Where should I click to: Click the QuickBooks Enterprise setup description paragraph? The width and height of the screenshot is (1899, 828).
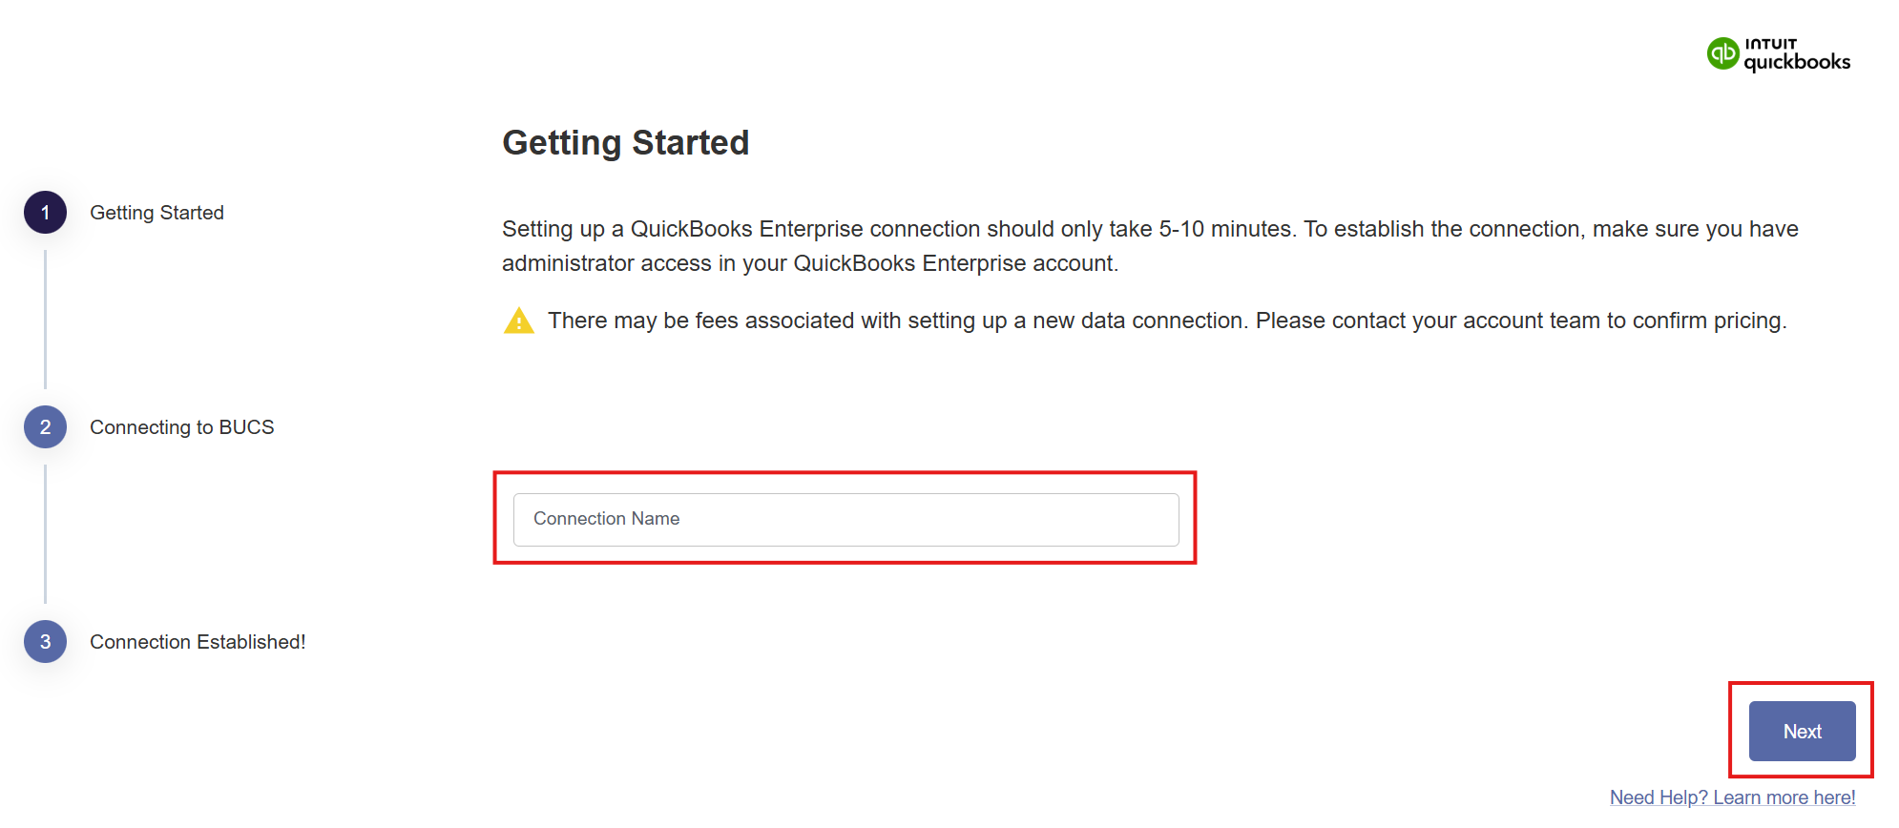1150,246
